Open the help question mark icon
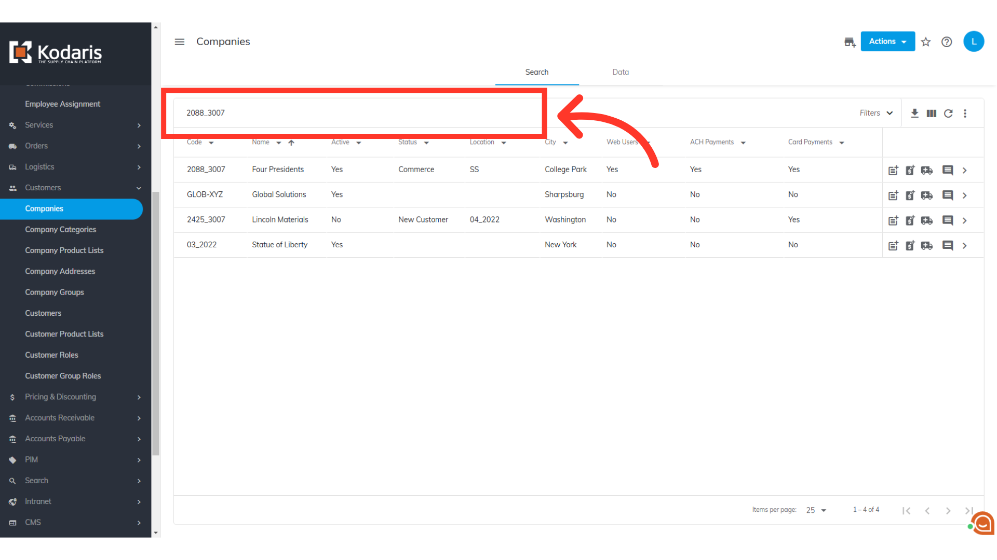This screenshot has width=997, height=560. 947,42
